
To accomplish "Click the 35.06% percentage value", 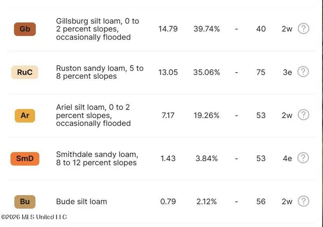I will [206, 72].
